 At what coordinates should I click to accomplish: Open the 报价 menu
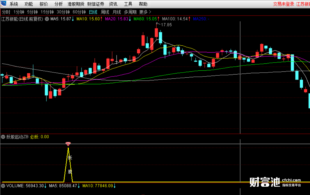[x=43, y=4]
